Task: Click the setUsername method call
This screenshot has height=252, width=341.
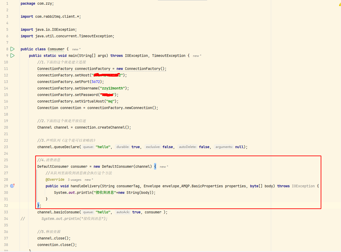Action: tap(86, 88)
